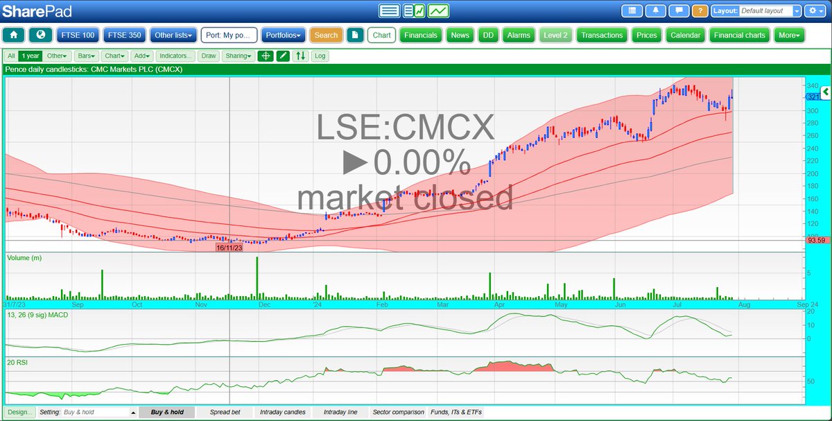832x421 pixels.
Task: Click the 20 RSI label
Action: click(18, 362)
